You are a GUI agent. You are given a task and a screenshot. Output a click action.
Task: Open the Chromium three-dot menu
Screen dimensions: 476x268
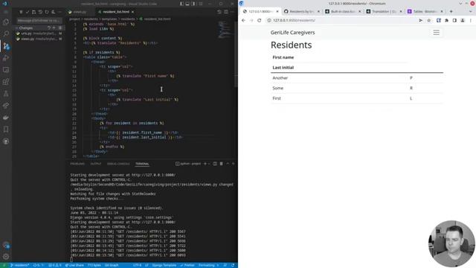point(471,20)
